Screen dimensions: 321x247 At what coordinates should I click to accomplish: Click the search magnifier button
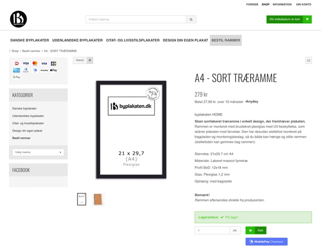(x=191, y=19)
